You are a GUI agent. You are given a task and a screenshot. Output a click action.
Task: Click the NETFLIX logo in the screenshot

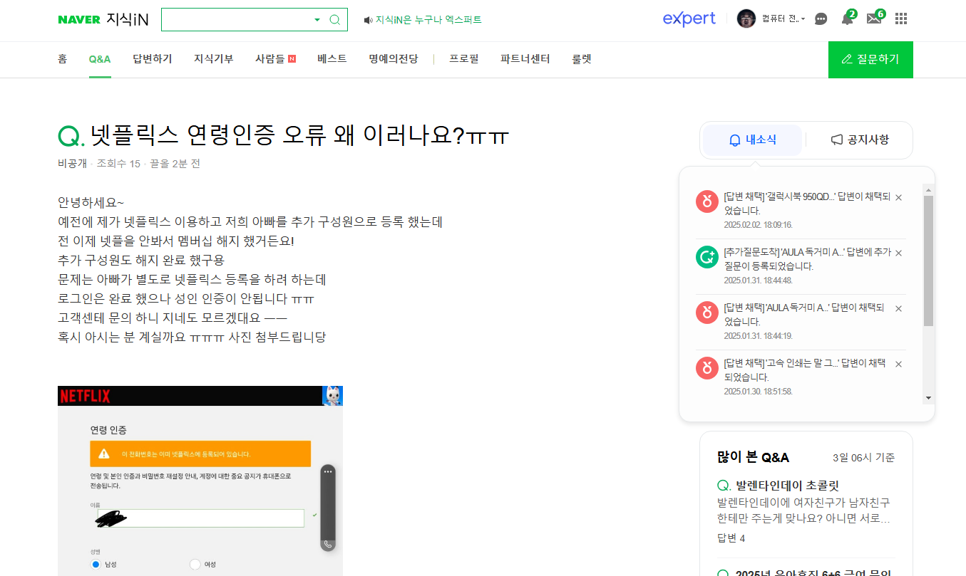[85, 396]
